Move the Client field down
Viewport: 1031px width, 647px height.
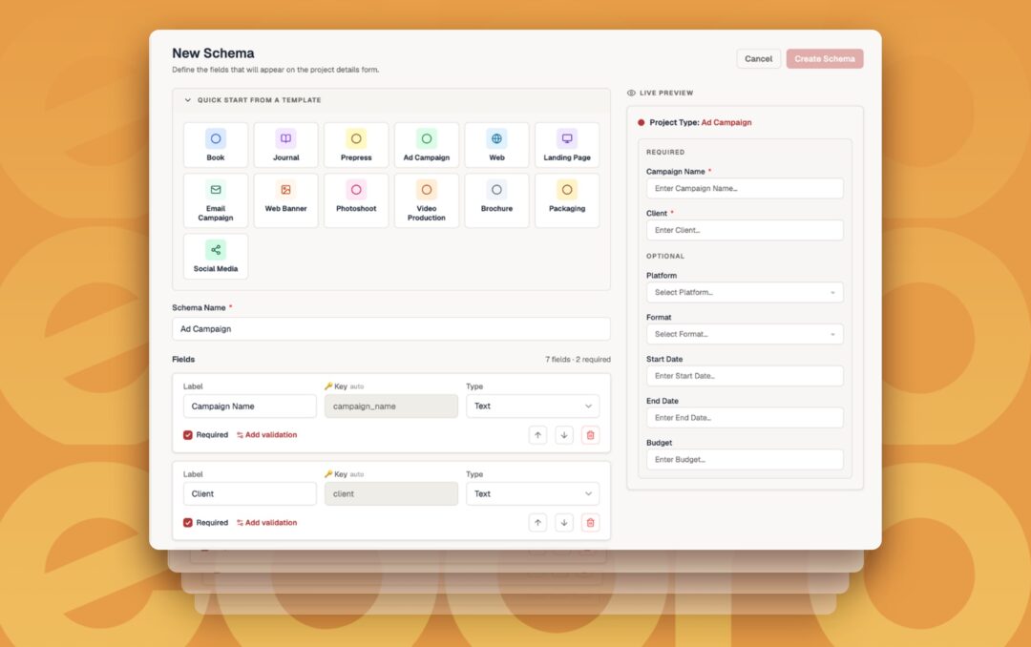(564, 523)
